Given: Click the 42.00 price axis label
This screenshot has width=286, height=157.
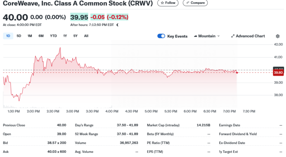Looking at the screenshot, I should click(278, 44).
